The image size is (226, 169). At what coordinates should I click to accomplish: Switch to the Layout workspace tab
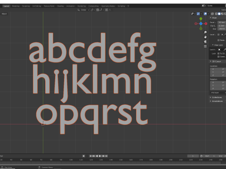point(6,6)
